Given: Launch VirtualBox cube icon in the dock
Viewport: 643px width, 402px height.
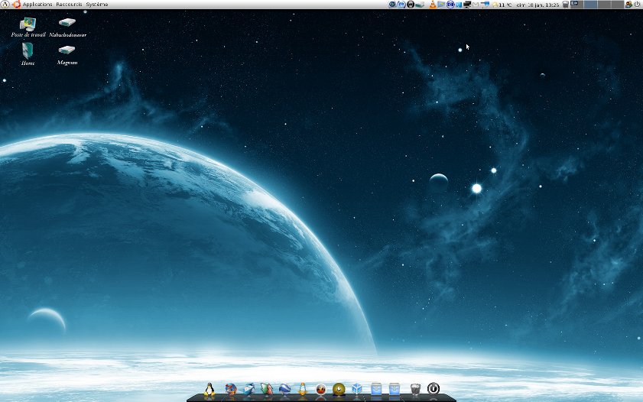Looking at the screenshot, I should coord(357,388).
